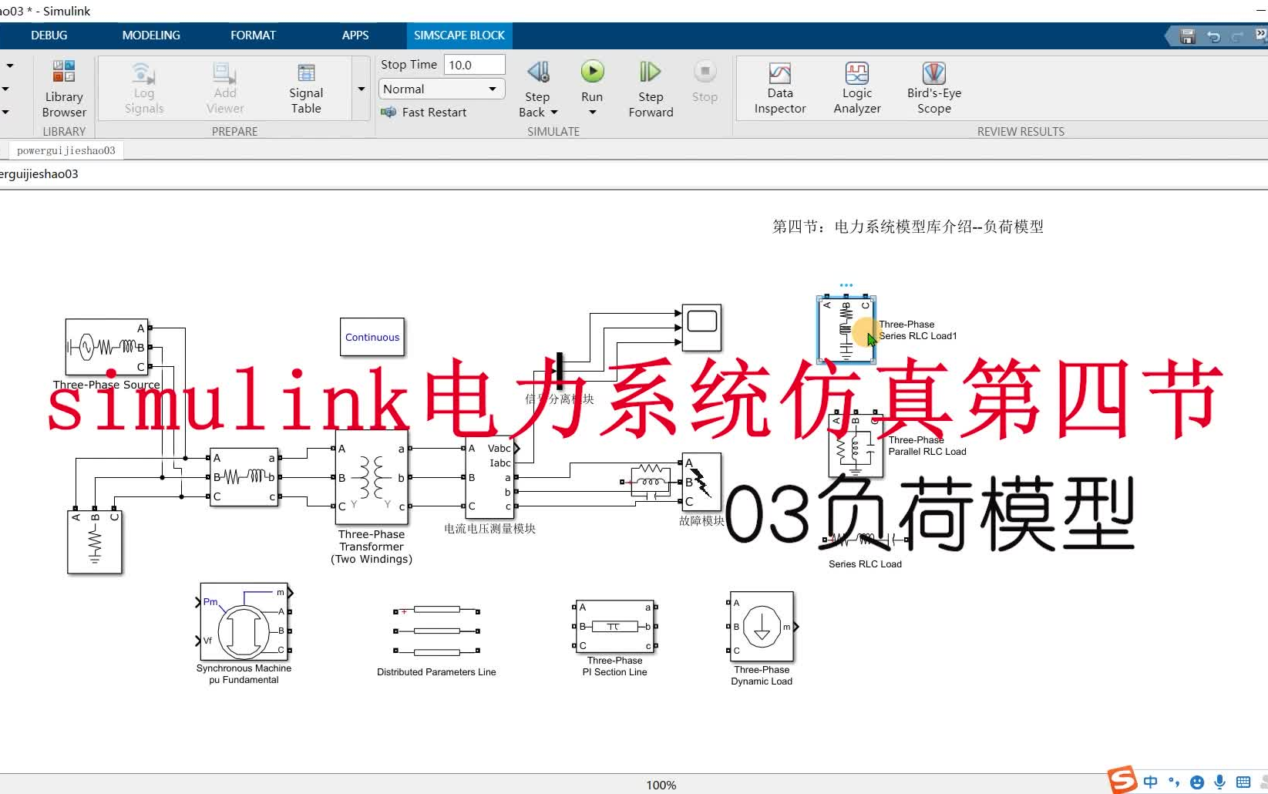The height and width of the screenshot is (794, 1268).
Task: Click the emoji icon in IME bar
Action: click(x=1197, y=782)
